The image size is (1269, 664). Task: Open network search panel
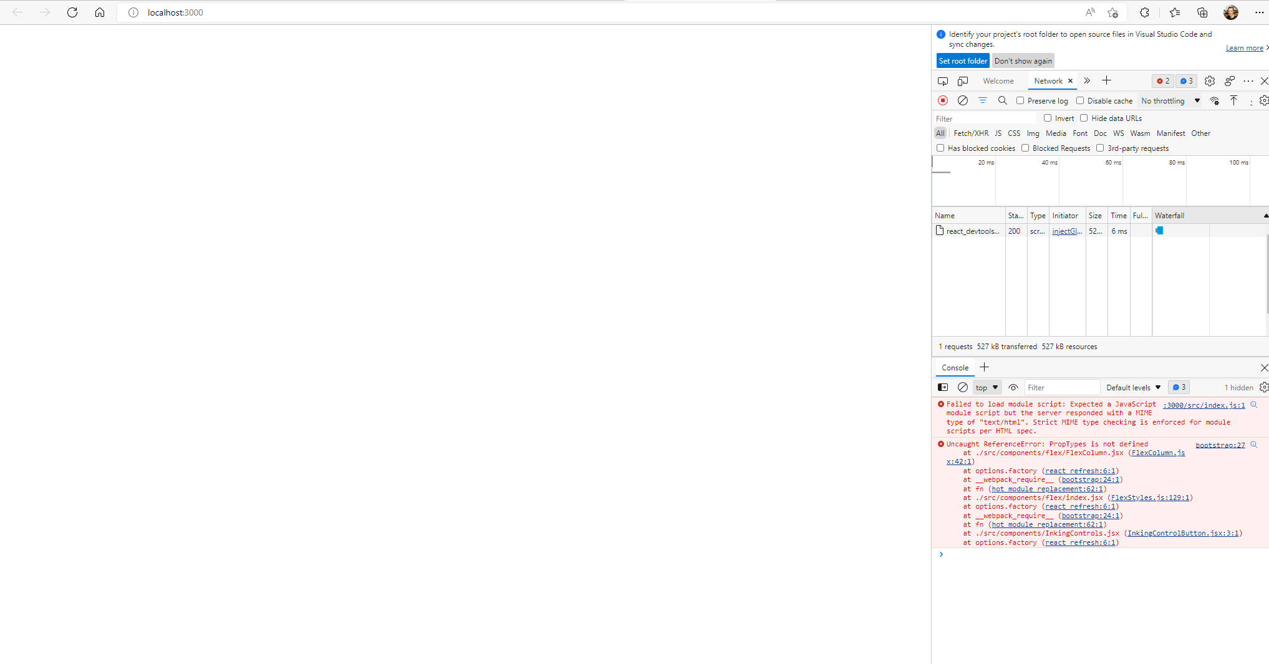click(1002, 100)
